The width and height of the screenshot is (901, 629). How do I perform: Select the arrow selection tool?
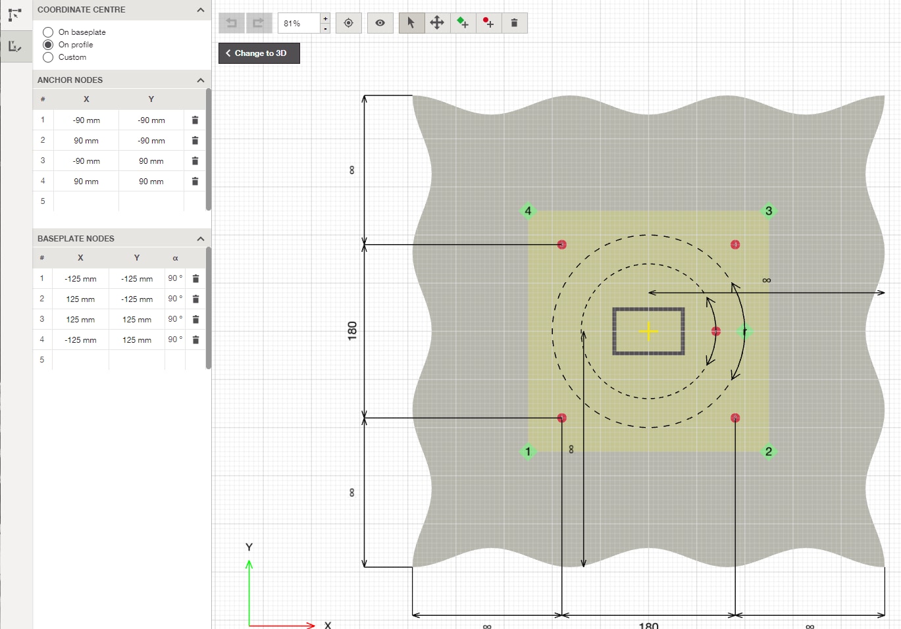pos(411,22)
